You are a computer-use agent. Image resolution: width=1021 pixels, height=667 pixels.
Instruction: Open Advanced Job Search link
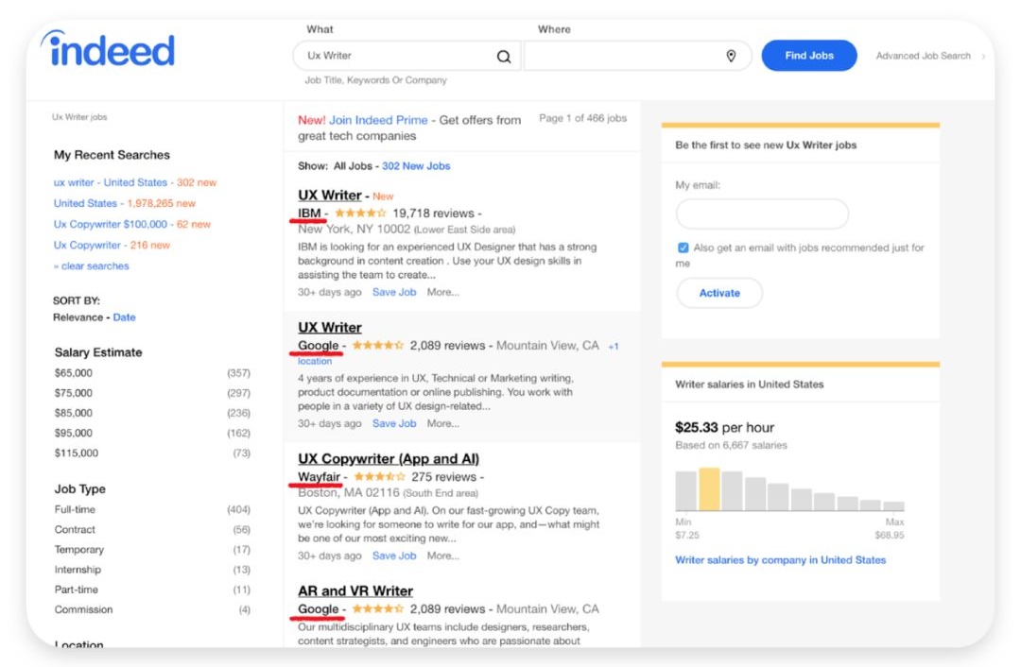pyautogui.click(x=923, y=56)
